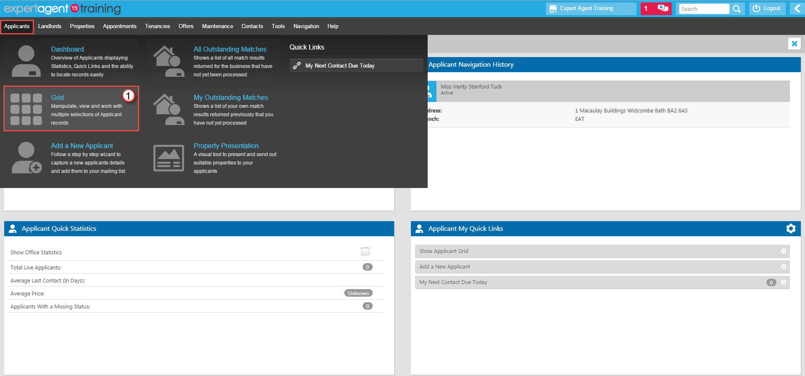Click the Expert Agent Training branch button
Screen dimensions: 805x376
click(x=591, y=8)
